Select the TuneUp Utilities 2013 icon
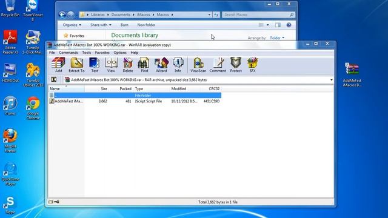Image resolution: width=388 pixels, height=218 pixels. tap(33, 75)
